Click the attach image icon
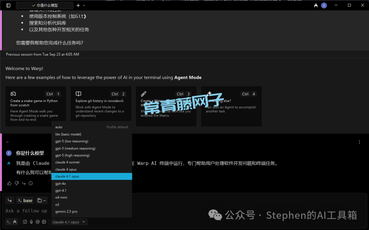 pyautogui.click(x=44, y=222)
